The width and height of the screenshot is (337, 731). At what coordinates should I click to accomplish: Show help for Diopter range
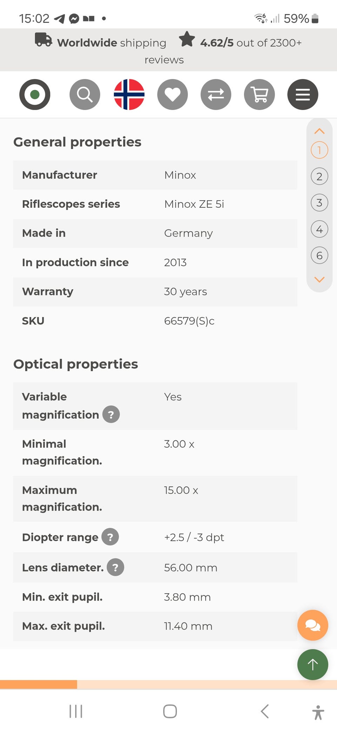click(110, 537)
